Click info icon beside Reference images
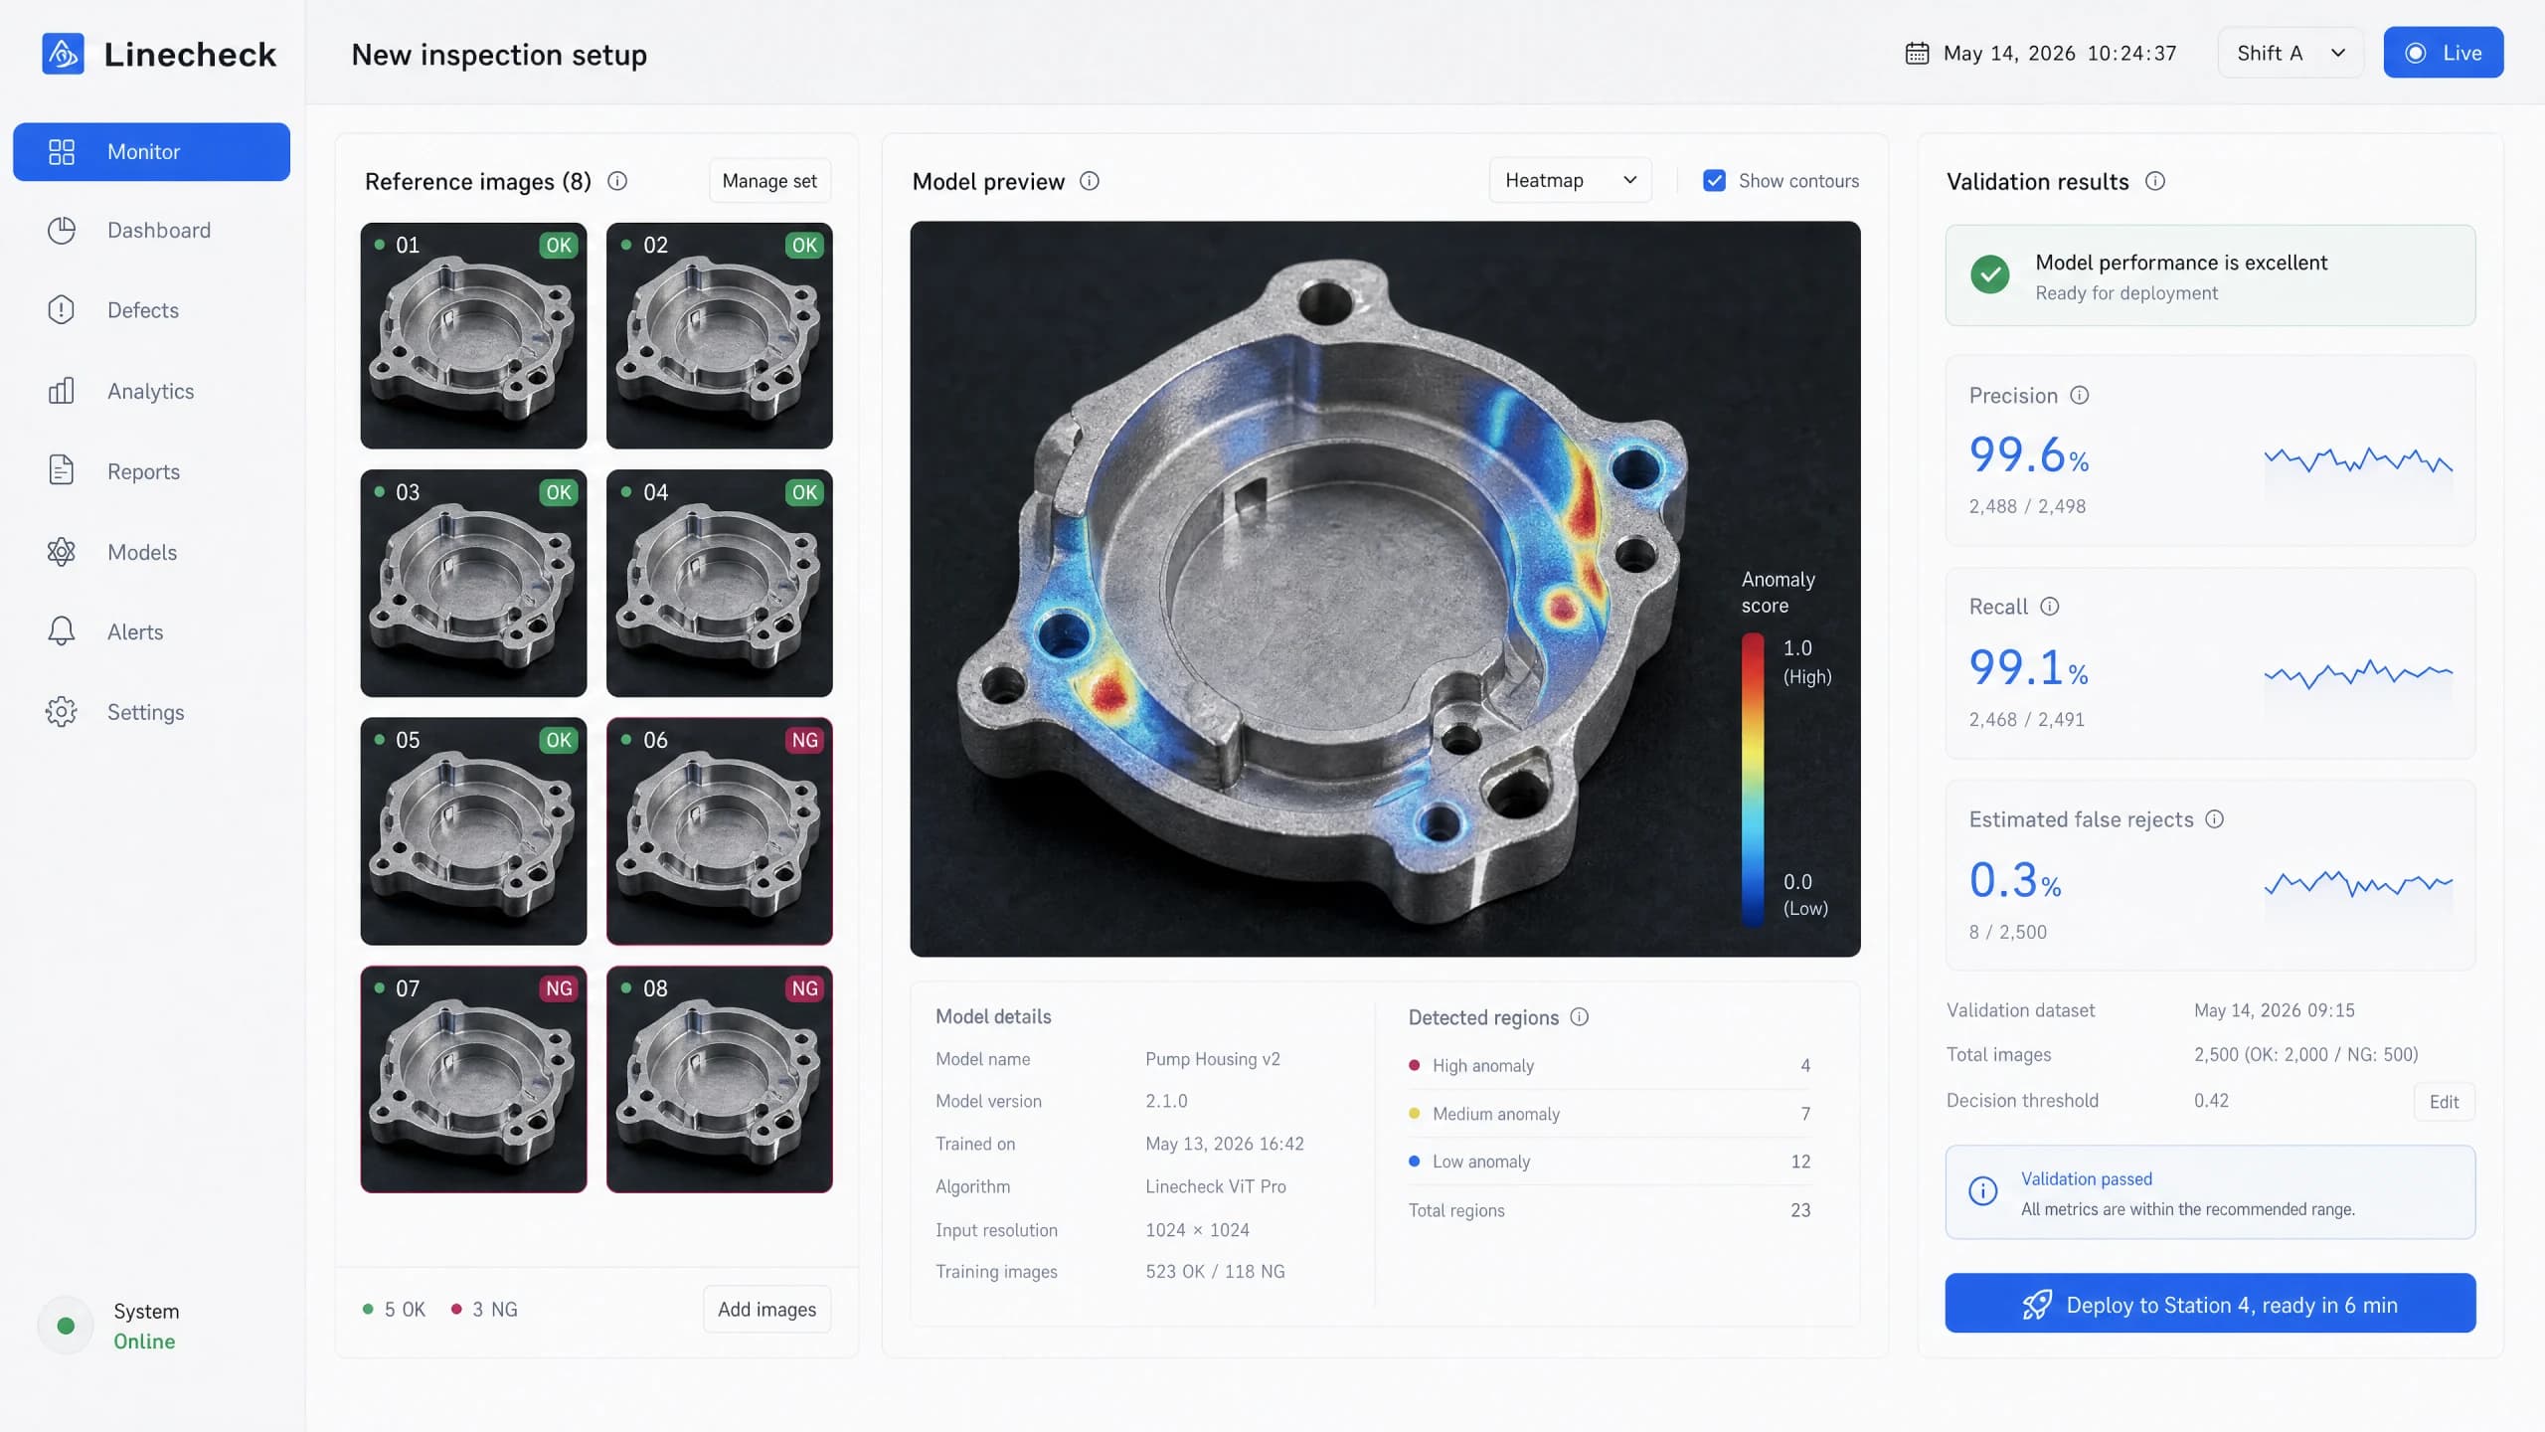Screen dimensions: 2545x1432 617,181
